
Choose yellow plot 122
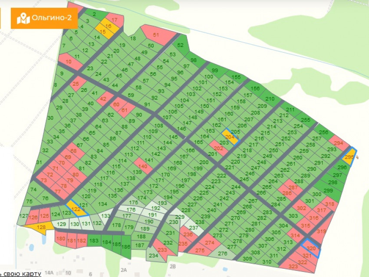[x=76, y=209]
